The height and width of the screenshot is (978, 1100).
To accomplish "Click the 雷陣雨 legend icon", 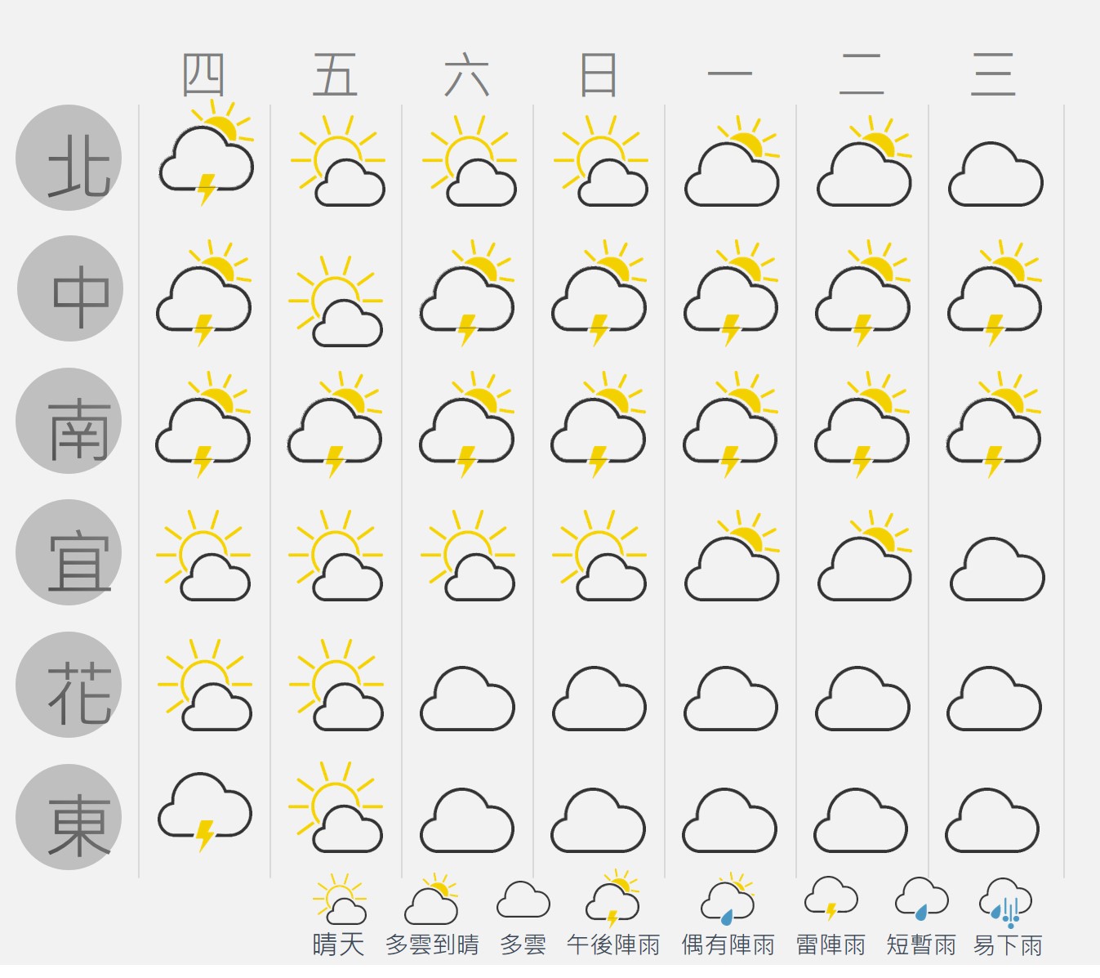I will tap(831, 900).
